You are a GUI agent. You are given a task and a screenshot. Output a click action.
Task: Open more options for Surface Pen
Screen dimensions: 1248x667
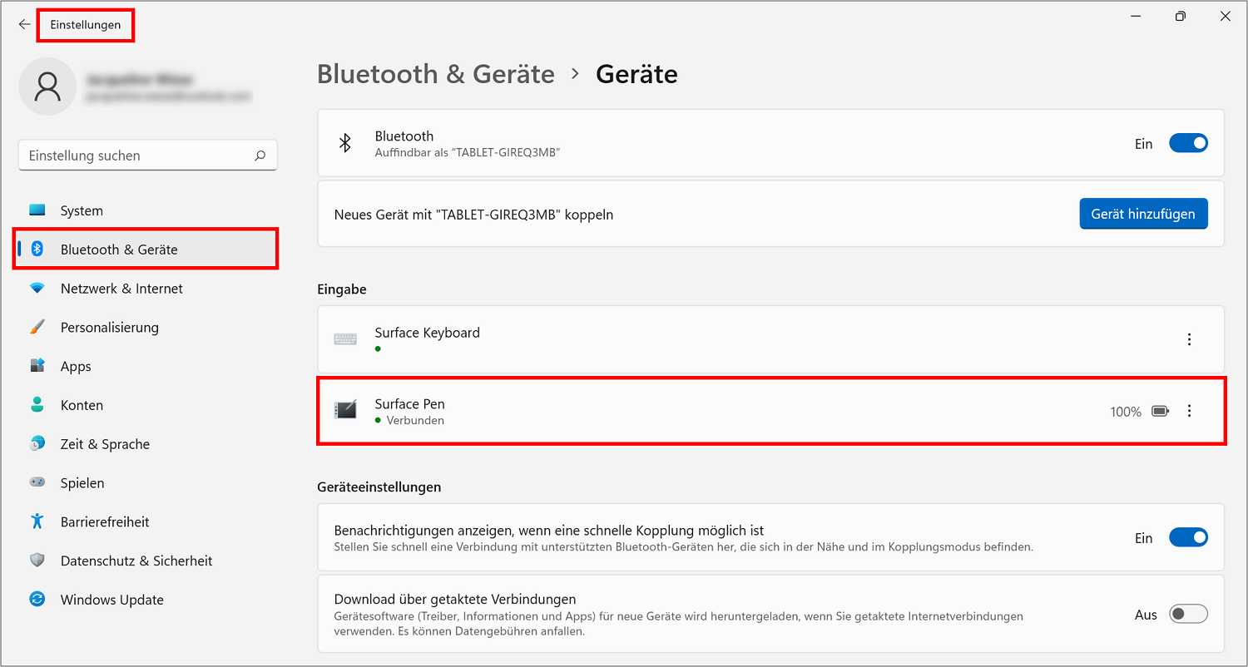tap(1189, 411)
